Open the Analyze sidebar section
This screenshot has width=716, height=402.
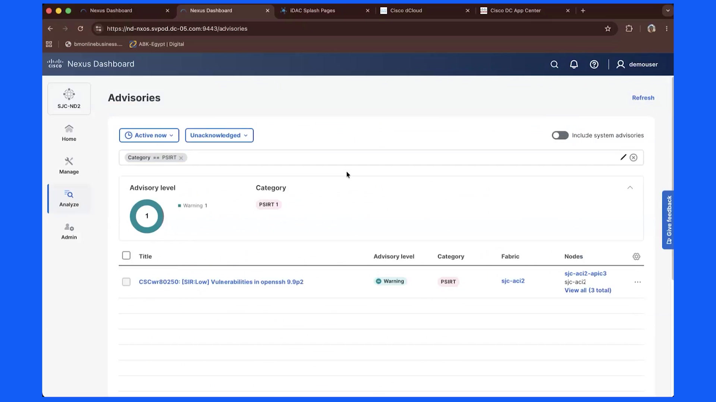tap(69, 198)
